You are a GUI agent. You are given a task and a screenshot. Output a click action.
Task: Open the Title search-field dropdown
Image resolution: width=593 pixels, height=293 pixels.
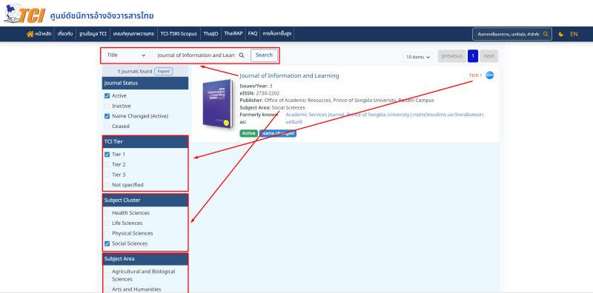coord(126,55)
